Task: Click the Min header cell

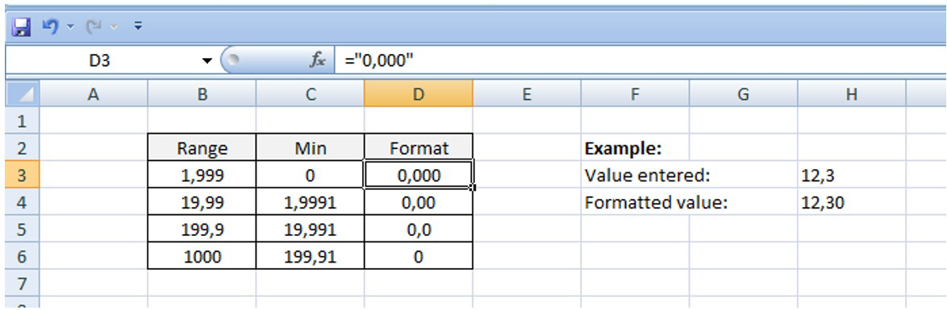Action: (310, 148)
